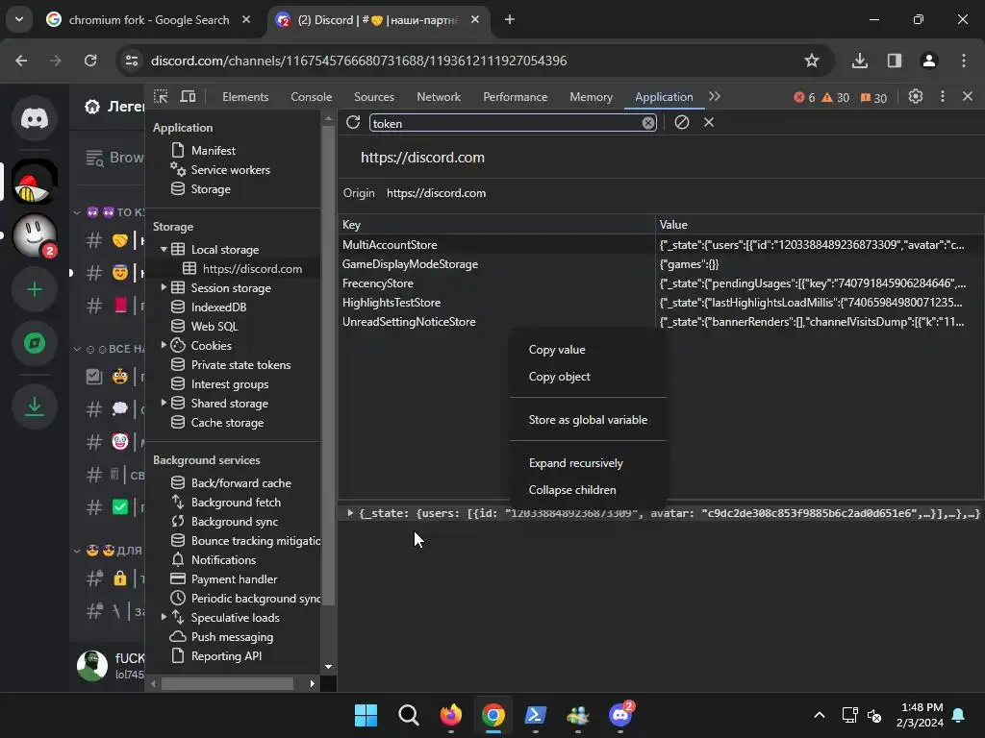Click the clear all storage icon

(682, 122)
